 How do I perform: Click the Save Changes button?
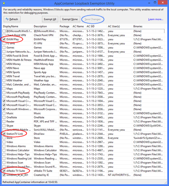tap(93, 19)
